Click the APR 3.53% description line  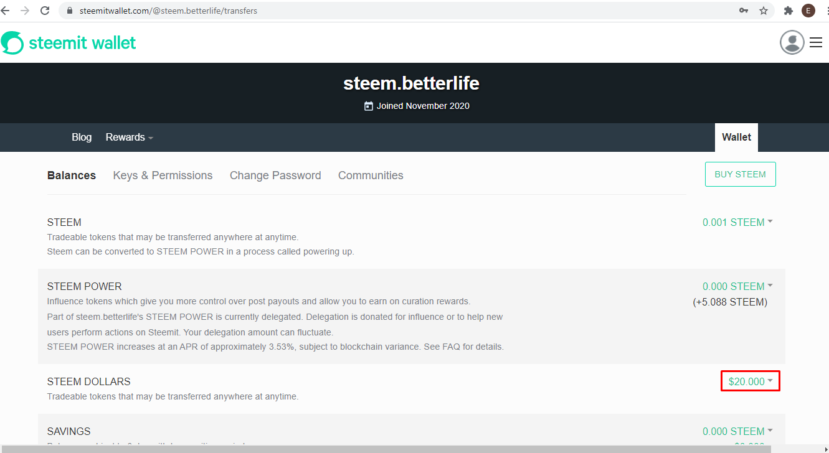275,347
